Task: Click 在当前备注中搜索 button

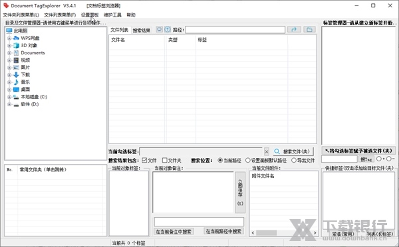Action: click(174, 232)
